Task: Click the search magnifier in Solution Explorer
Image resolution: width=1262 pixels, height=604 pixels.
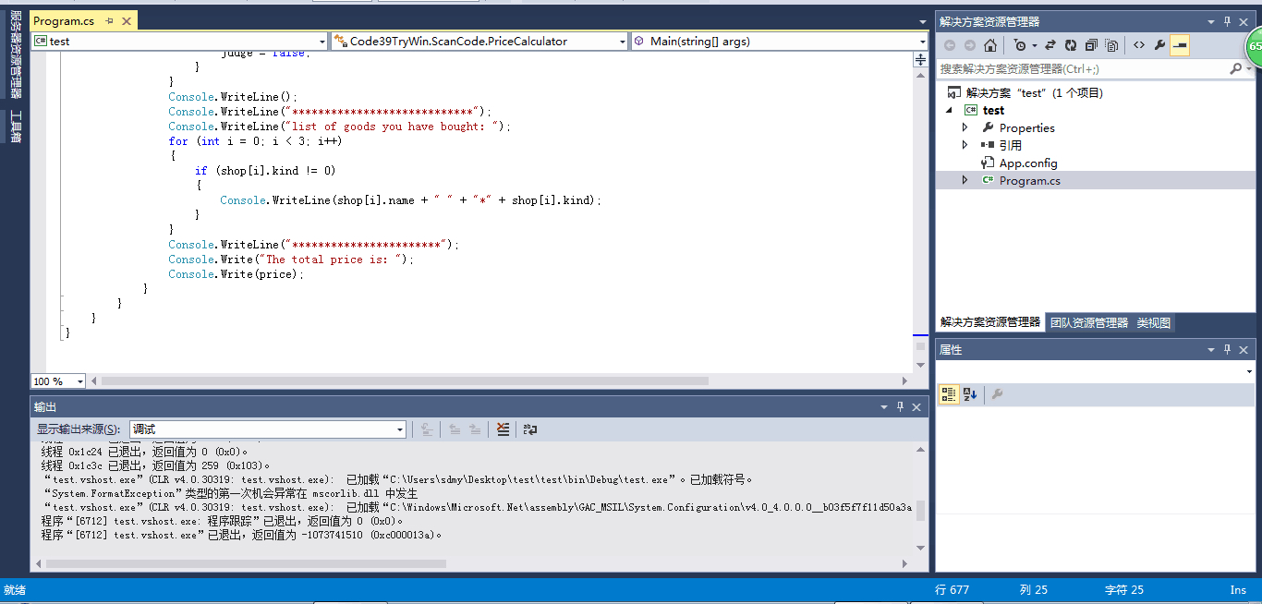Action: click(x=1235, y=69)
